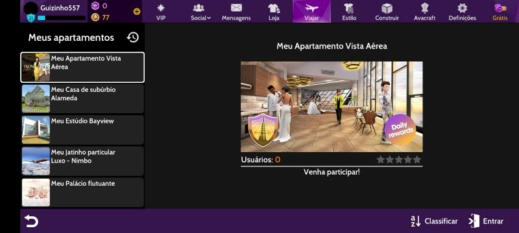Select Meu Estúdio Bayview

[82, 129]
